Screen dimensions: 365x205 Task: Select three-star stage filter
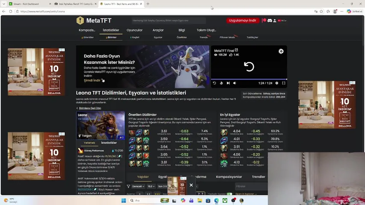(157, 193)
